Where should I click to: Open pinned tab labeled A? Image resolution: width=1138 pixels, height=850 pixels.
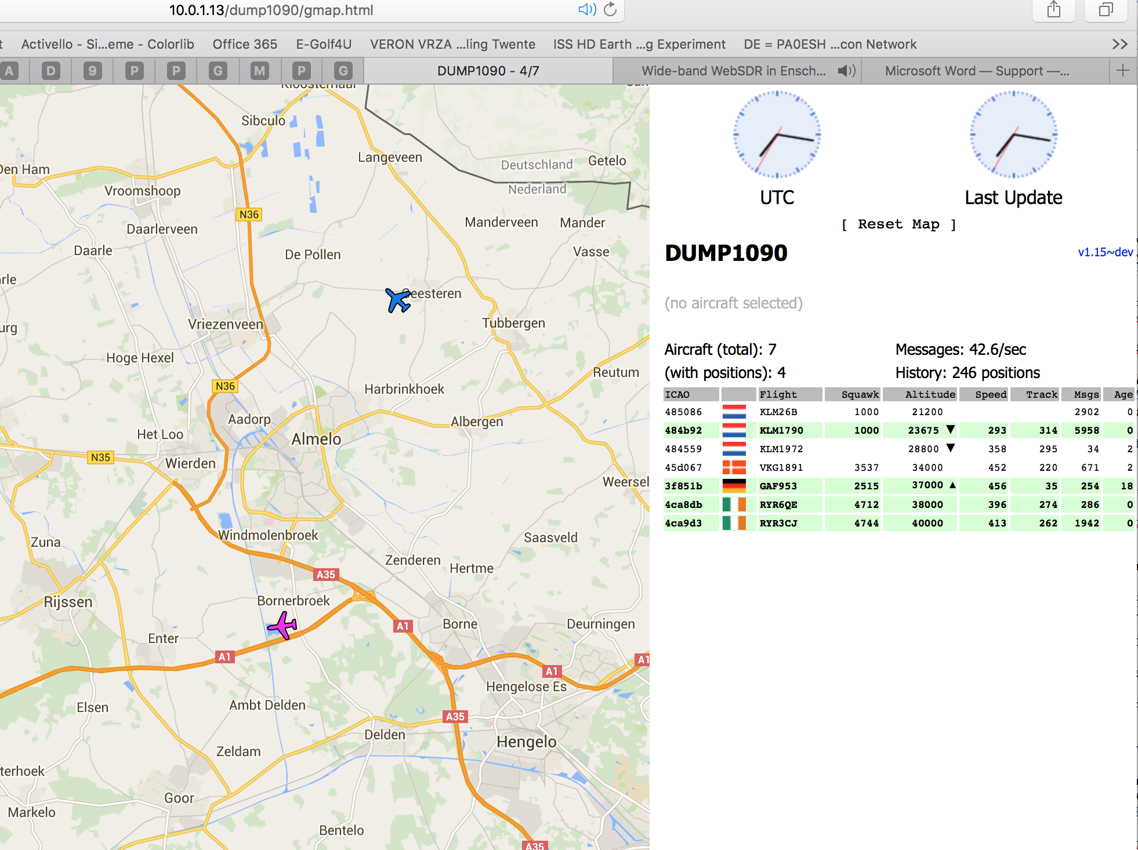click(9, 71)
